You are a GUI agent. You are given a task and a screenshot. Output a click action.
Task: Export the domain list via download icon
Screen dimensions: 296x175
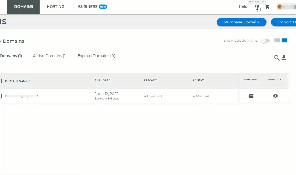point(284,57)
